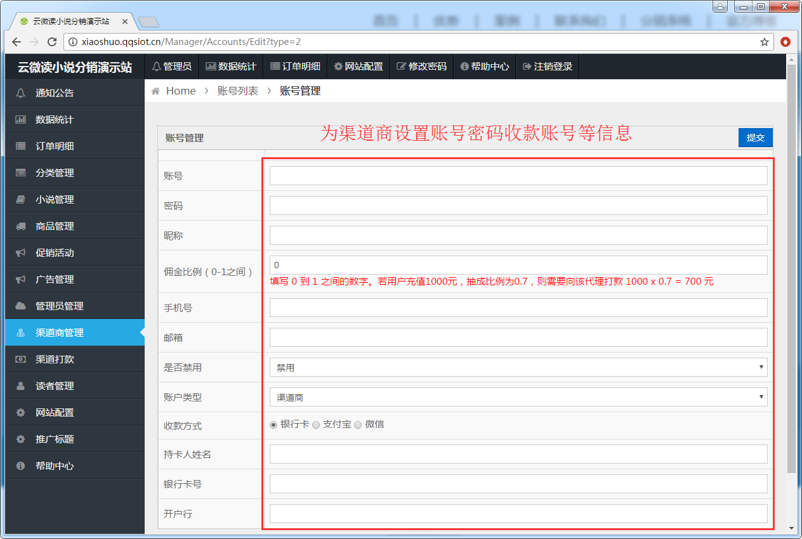802x539 pixels.
Task: Click 注销登录 to log out
Action: click(x=548, y=66)
